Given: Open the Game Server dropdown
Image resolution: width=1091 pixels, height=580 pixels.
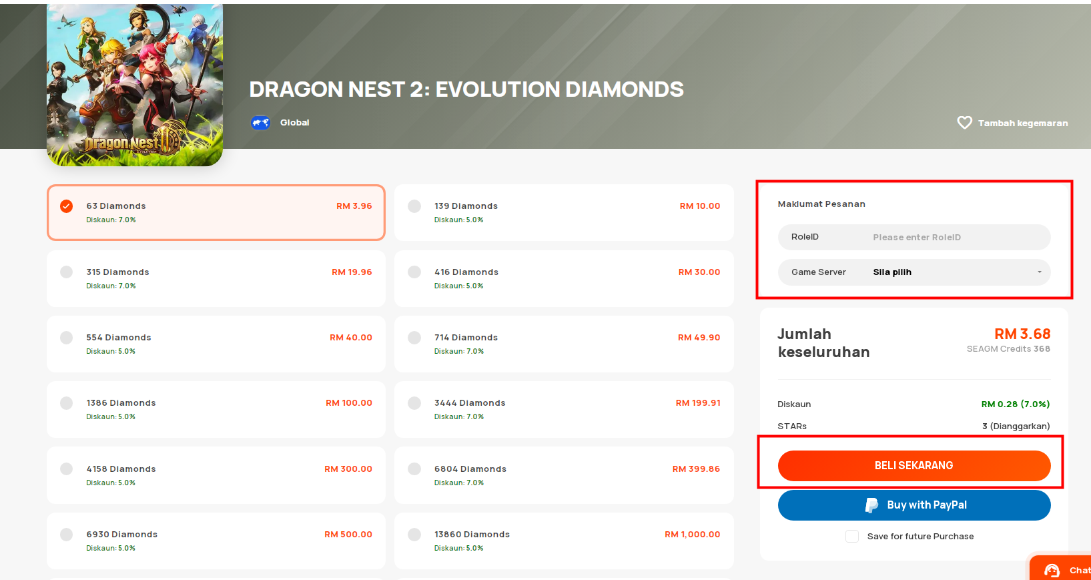Looking at the screenshot, I should point(914,272).
